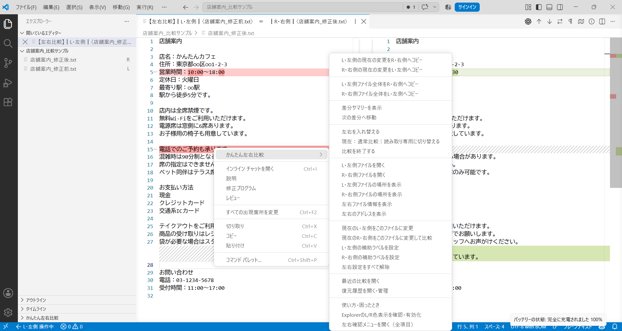This screenshot has width=622, height=331.
Task: Open the 選択(S) menu
Action: [74, 7]
